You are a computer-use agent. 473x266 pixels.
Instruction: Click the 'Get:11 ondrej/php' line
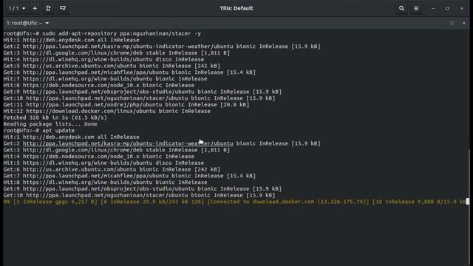pos(126,105)
